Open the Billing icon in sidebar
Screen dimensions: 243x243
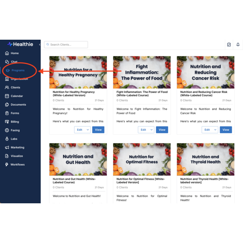tap(7, 122)
